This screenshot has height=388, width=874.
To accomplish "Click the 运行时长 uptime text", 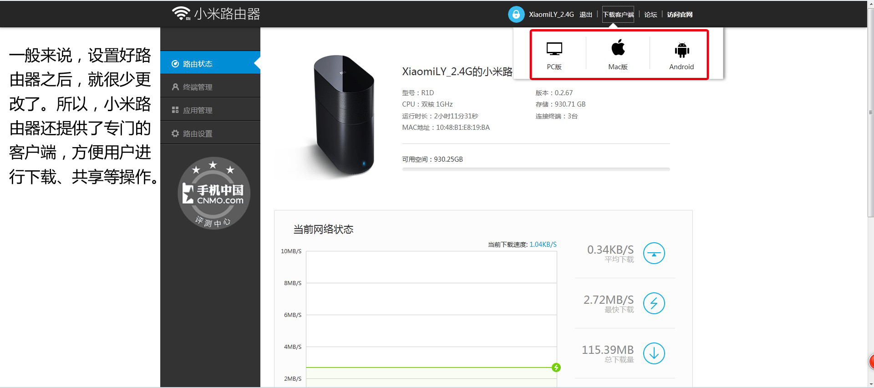I will click(x=440, y=116).
